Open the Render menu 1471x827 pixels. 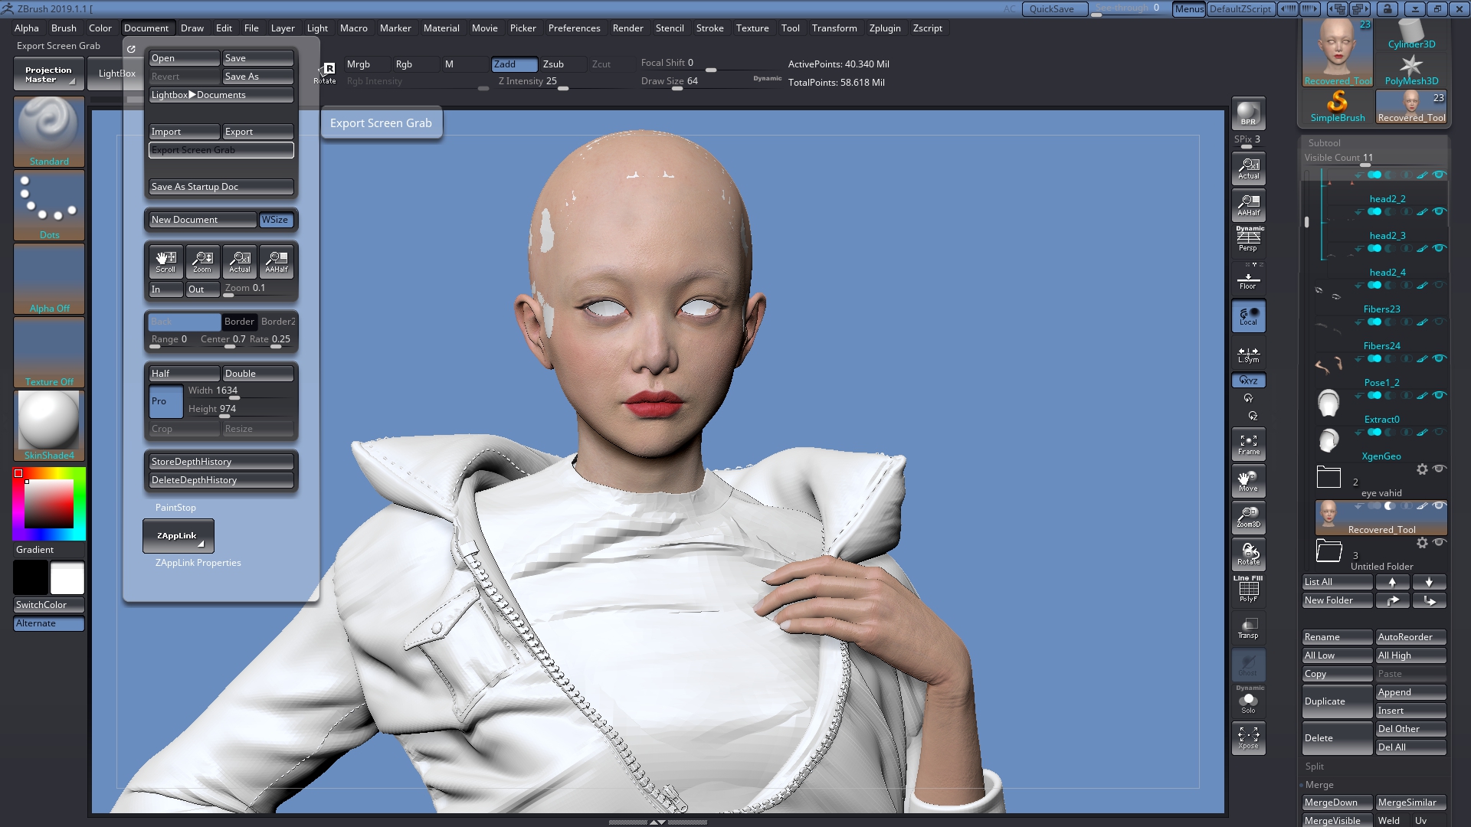pyautogui.click(x=627, y=28)
